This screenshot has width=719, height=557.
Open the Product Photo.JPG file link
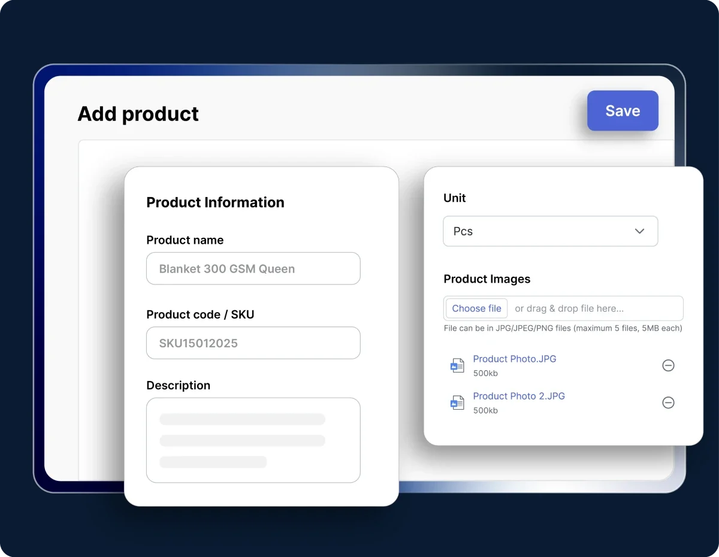point(514,359)
